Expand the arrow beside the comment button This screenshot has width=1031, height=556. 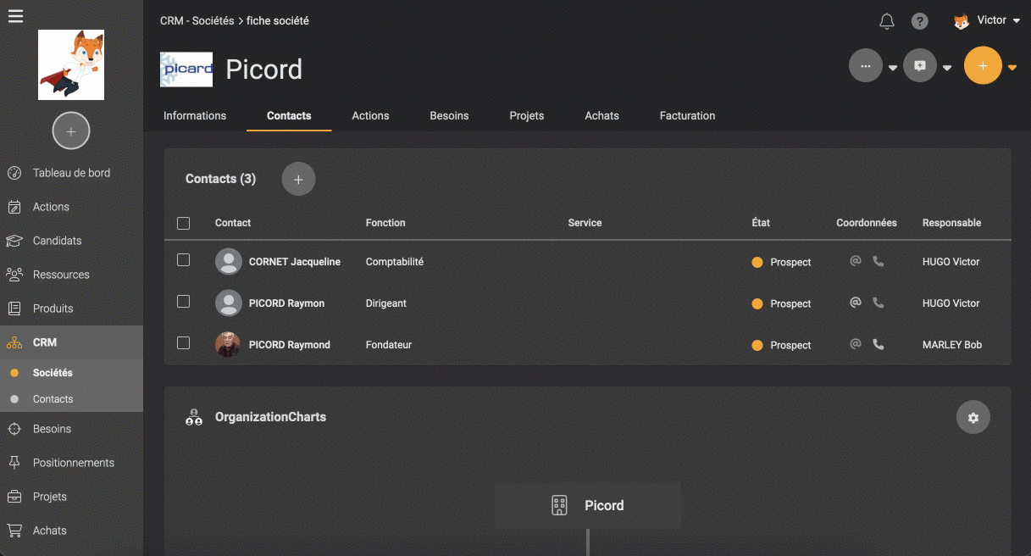(947, 69)
